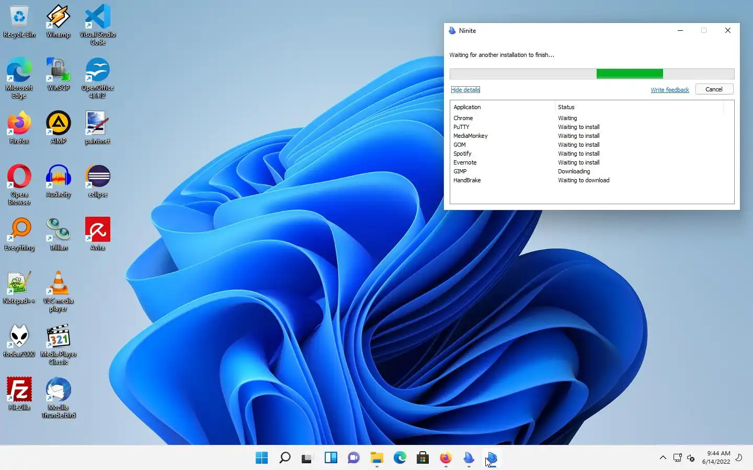Select the HandBrake row in Ninite list

point(592,180)
